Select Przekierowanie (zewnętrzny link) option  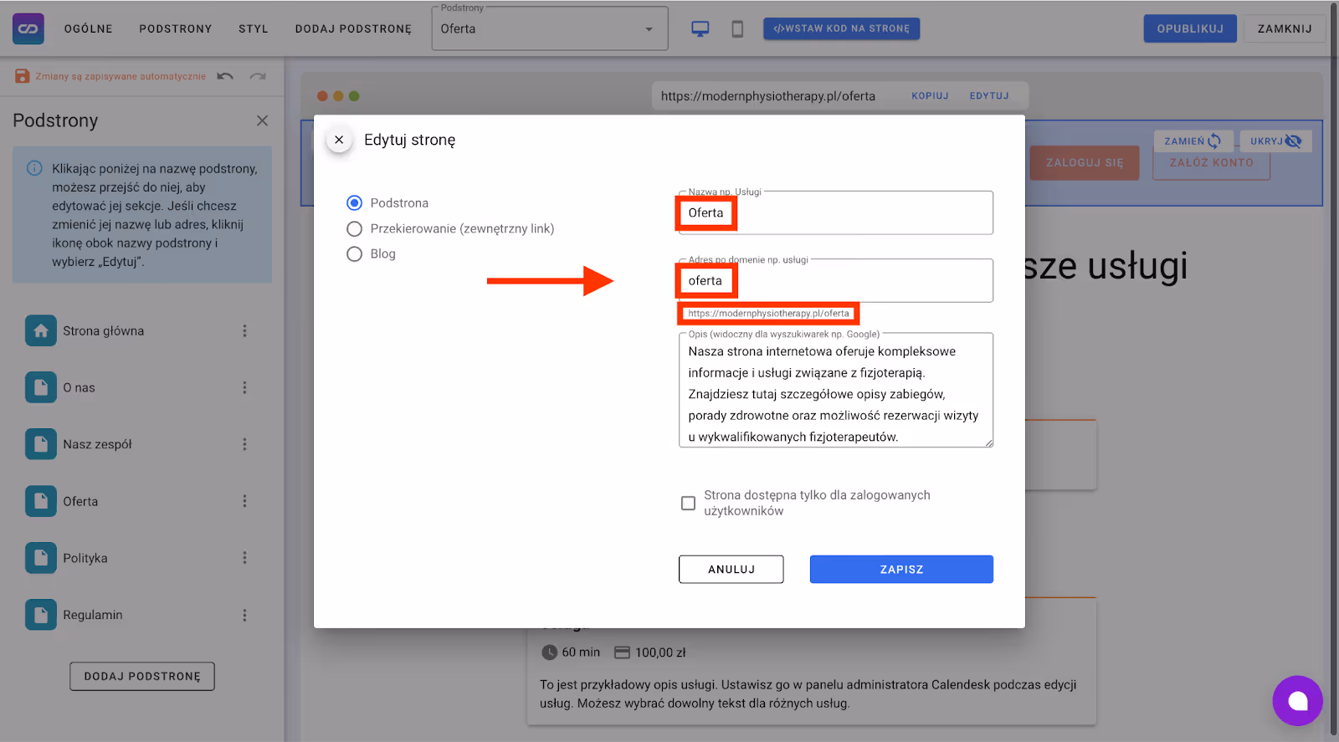click(x=355, y=229)
